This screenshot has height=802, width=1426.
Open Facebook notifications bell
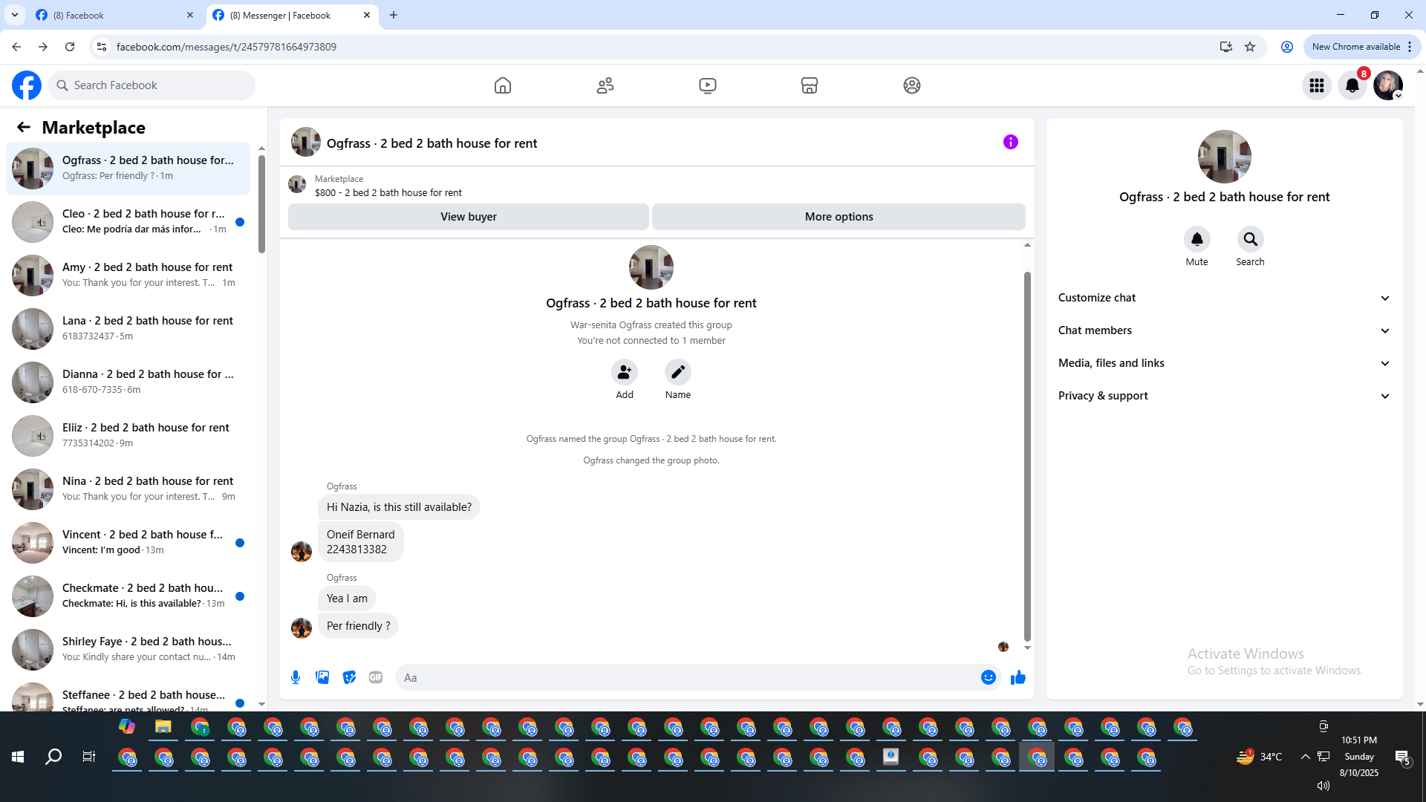tap(1352, 85)
